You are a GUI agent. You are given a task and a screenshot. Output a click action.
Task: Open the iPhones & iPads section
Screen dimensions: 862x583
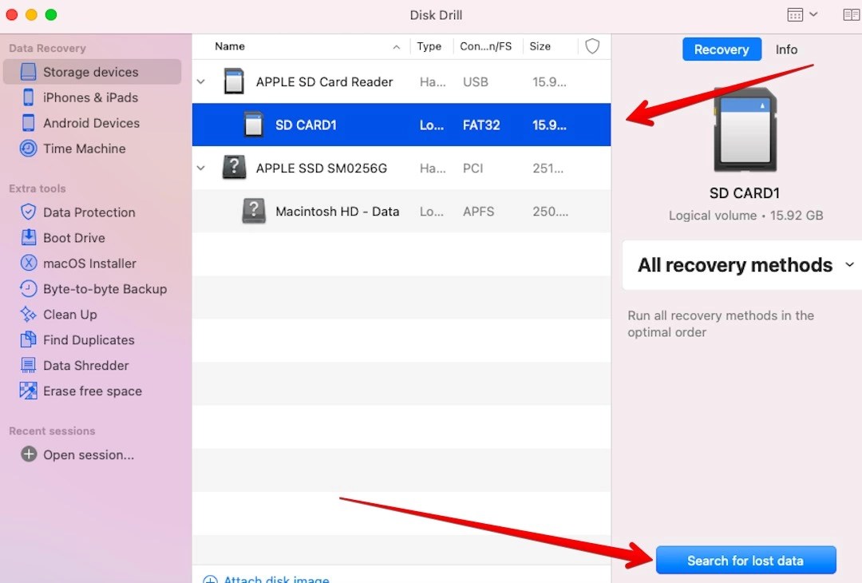click(x=90, y=97)
